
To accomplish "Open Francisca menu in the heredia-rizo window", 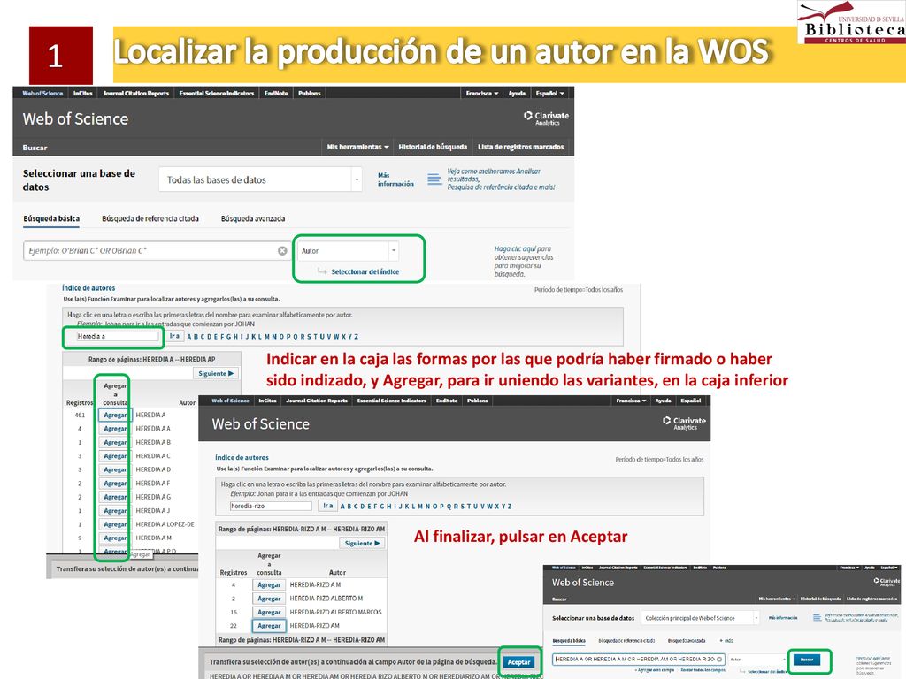I will (x=631, y=401).
